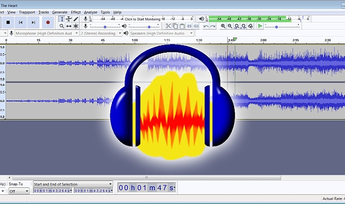
Task: Click the horizontal scrollbar left arrow
Action: point(9,178)
